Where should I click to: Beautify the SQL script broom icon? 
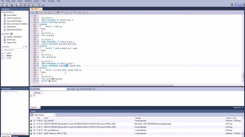[80, 13]
